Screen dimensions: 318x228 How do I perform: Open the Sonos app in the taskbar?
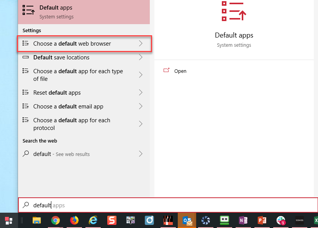(299, 220)
